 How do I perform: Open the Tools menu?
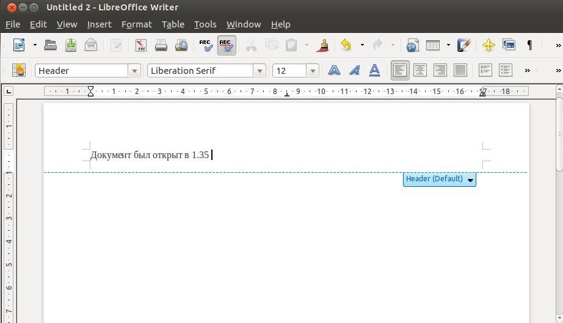(205, 24)
